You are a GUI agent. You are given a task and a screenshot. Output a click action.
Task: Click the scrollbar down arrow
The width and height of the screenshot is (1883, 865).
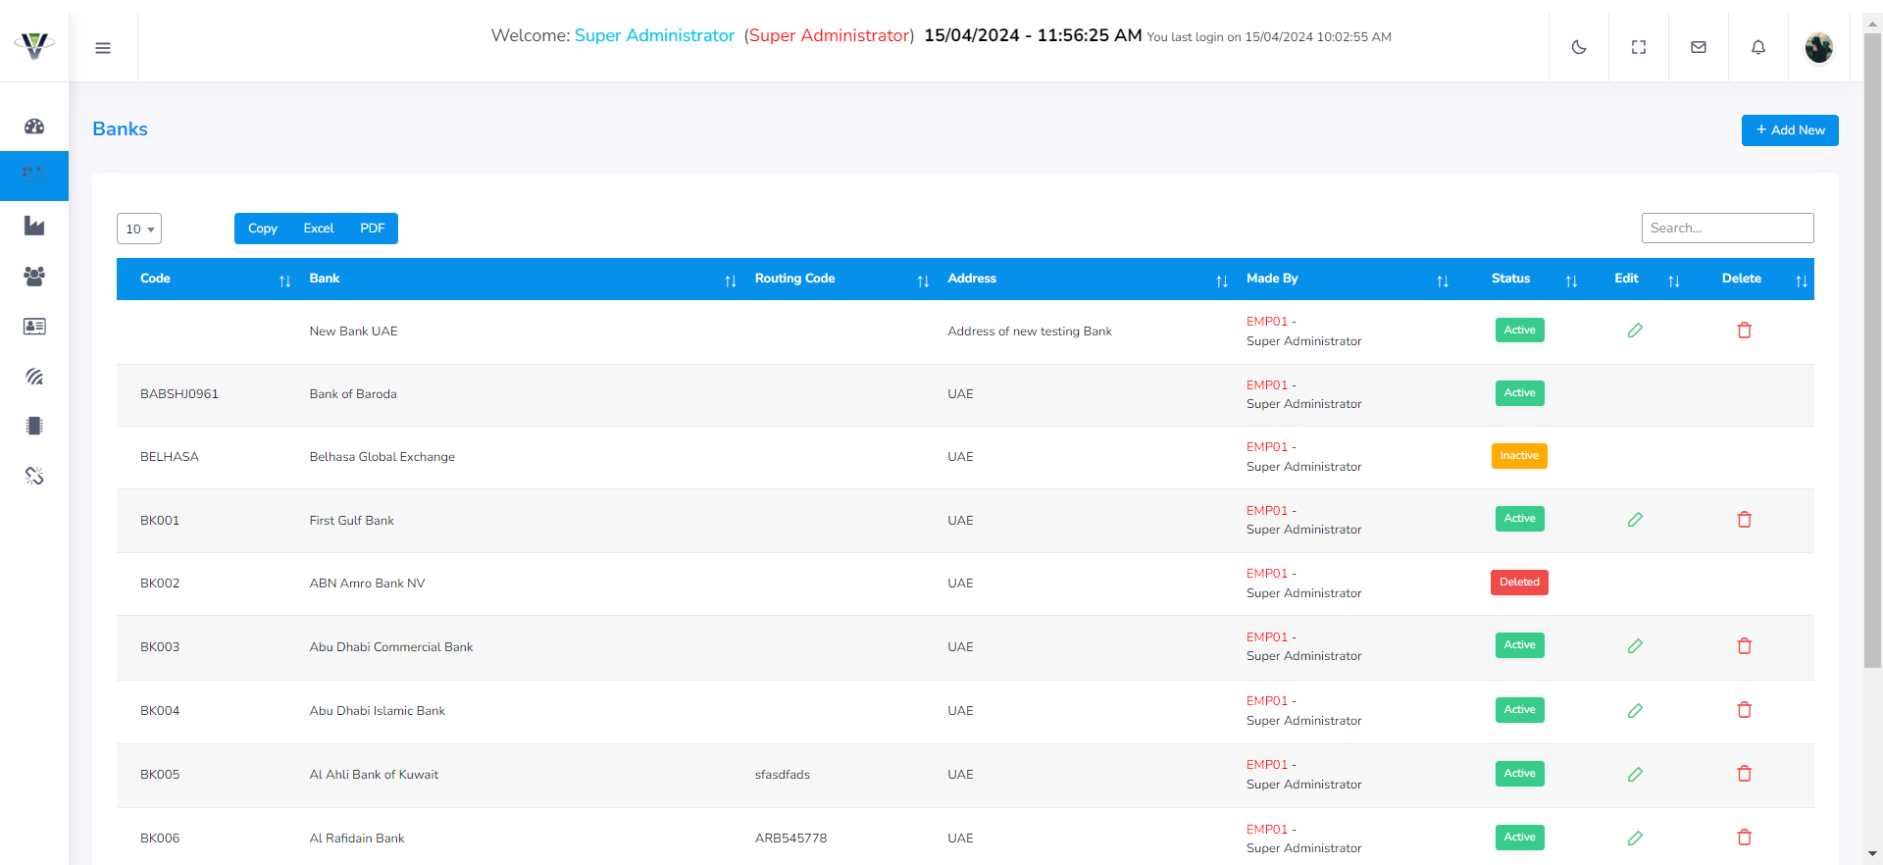pyautogui.click(x=1872, y=854)
